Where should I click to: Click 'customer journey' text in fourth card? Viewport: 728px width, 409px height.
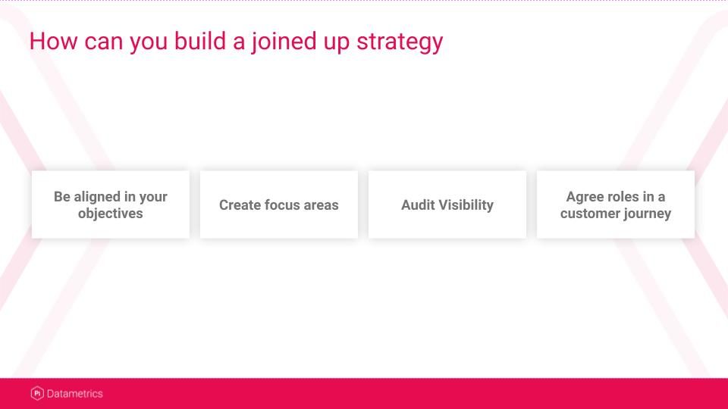616,214
